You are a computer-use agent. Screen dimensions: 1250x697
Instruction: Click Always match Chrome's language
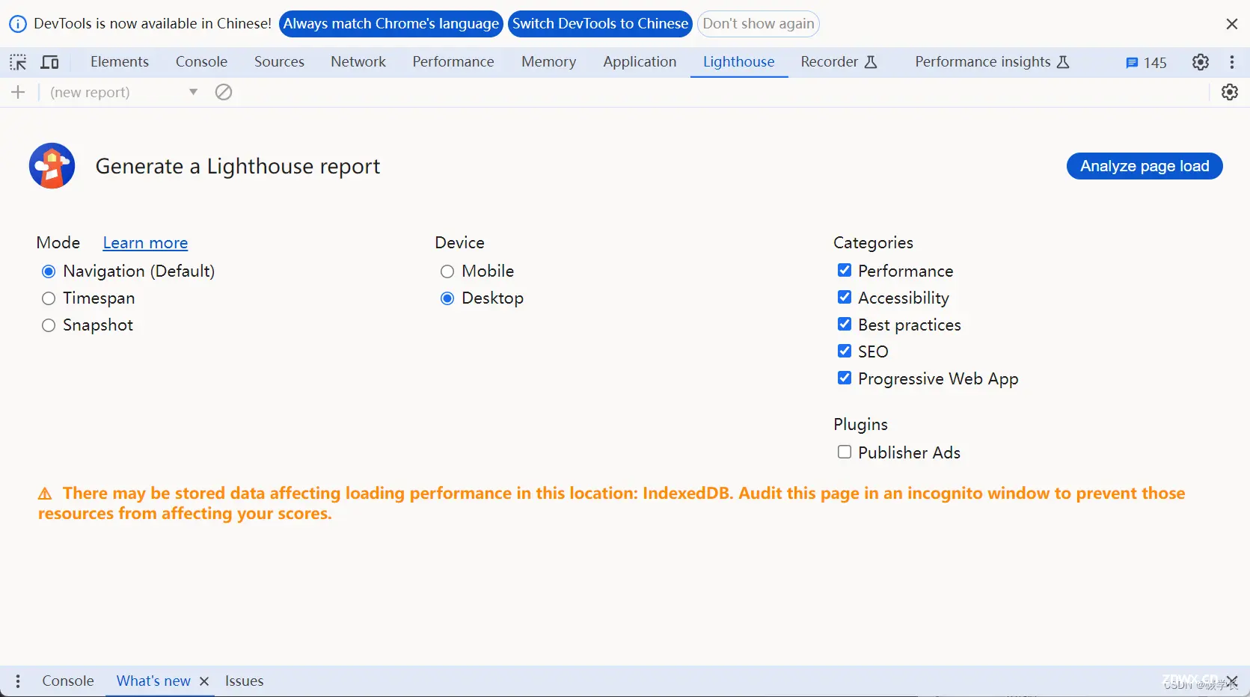point(391,24)
